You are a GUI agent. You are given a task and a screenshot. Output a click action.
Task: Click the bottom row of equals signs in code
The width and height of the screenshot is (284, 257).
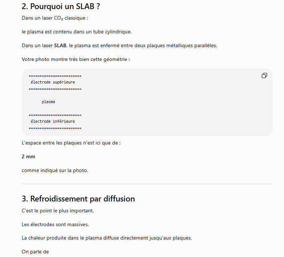pos(55,128)
